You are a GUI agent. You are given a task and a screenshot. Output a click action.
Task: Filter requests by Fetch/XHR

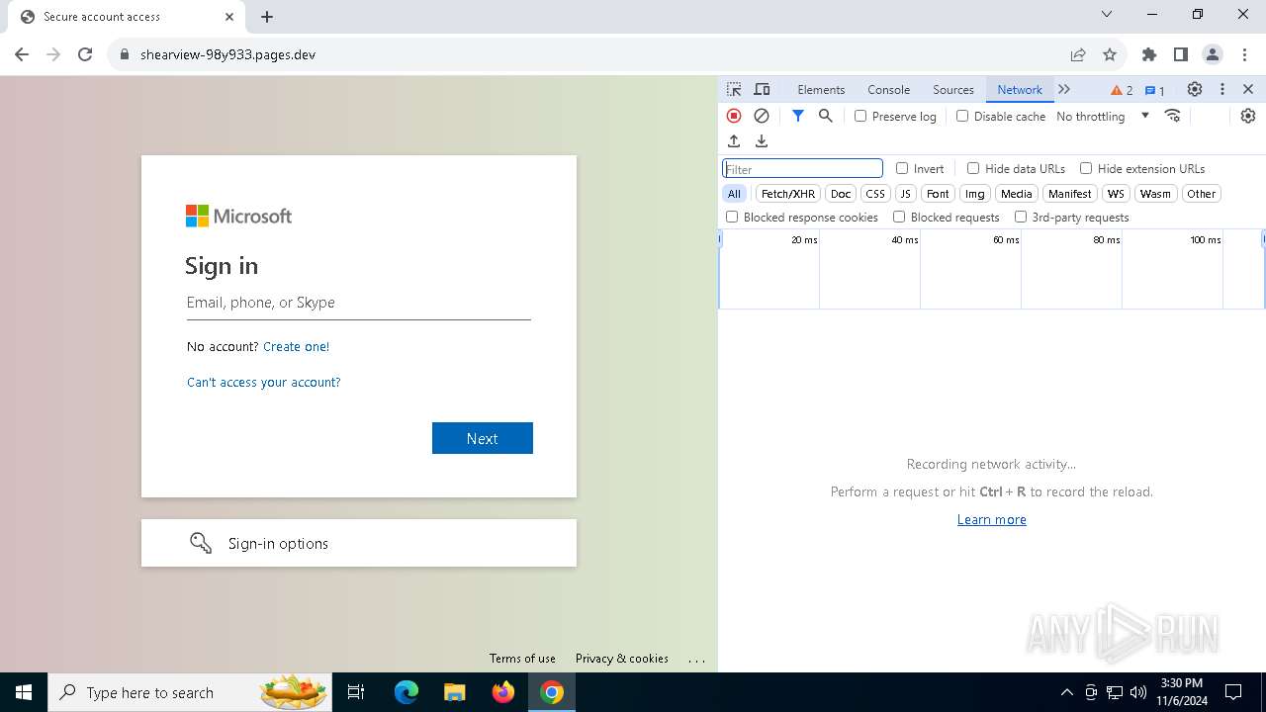tap(788, 194)
